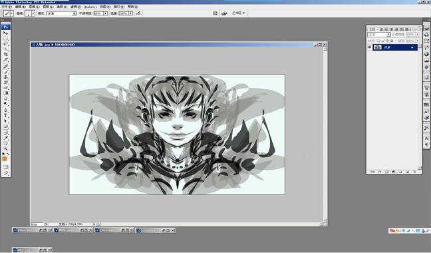Select the Brush tool in toolbox
The height and width of the screenshot is (253, 431).
pos(5,72)
